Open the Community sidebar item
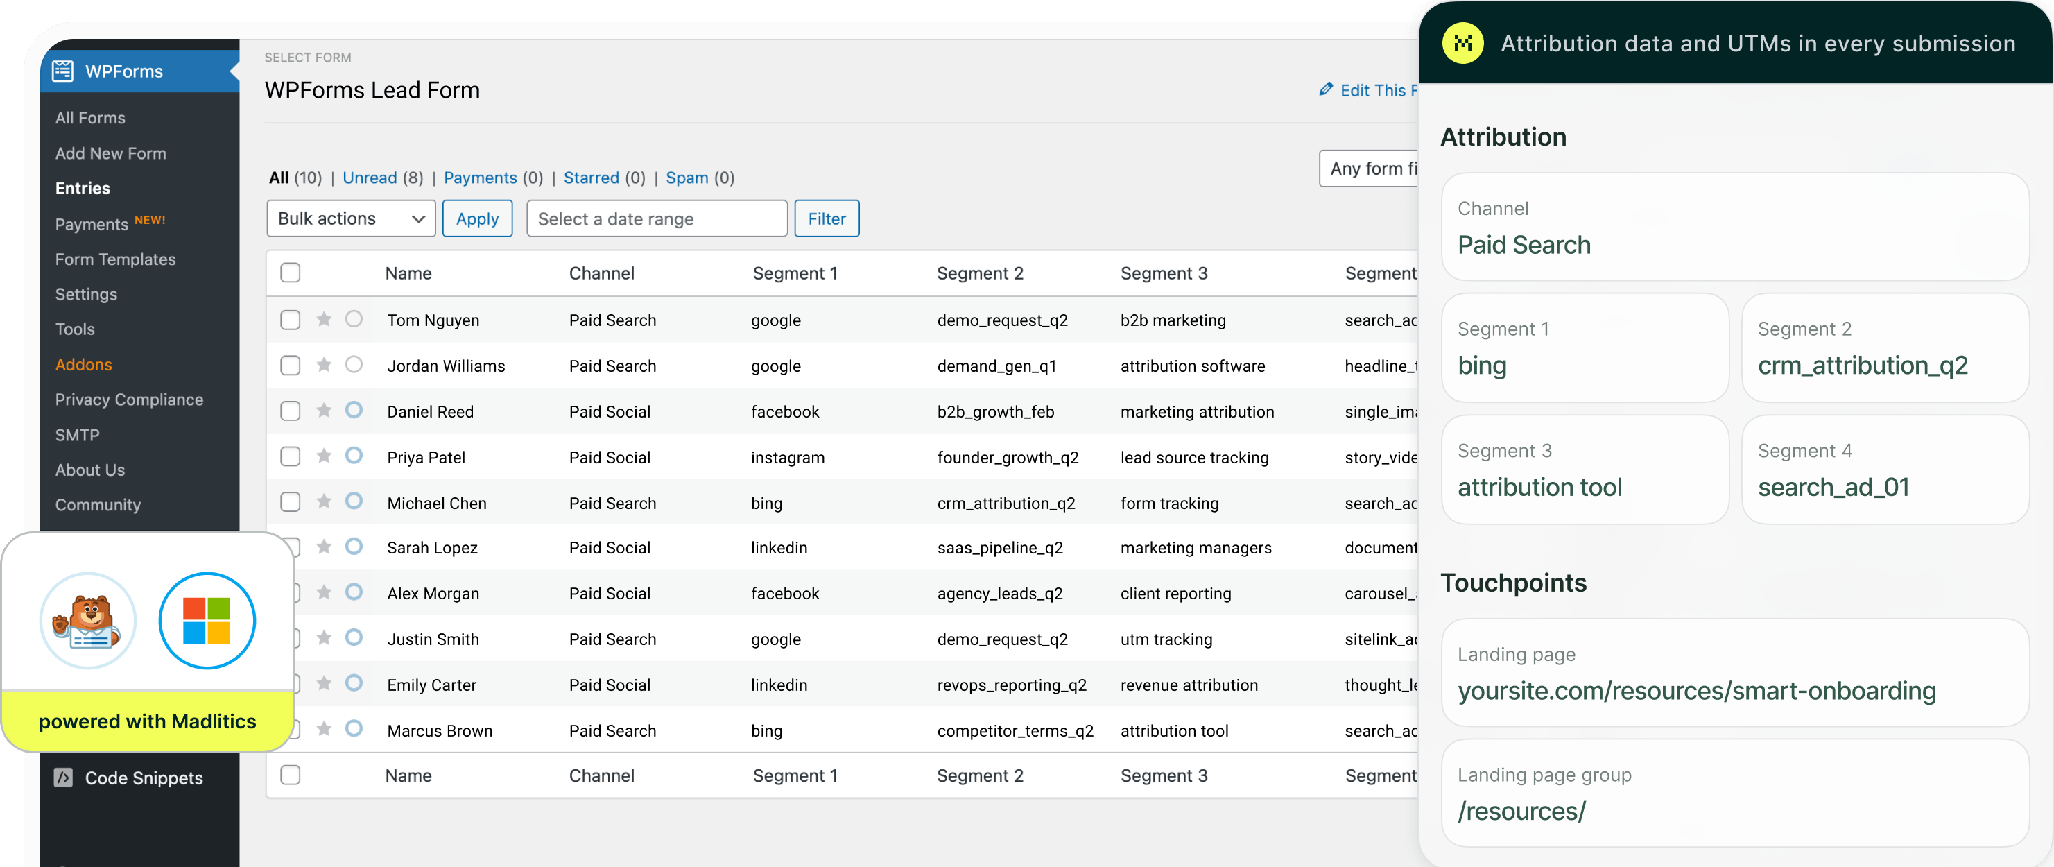 click(x=98, y=505)
